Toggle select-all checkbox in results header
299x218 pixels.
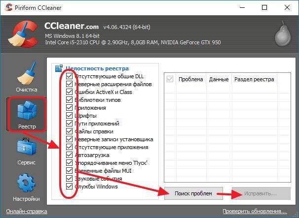170,79
